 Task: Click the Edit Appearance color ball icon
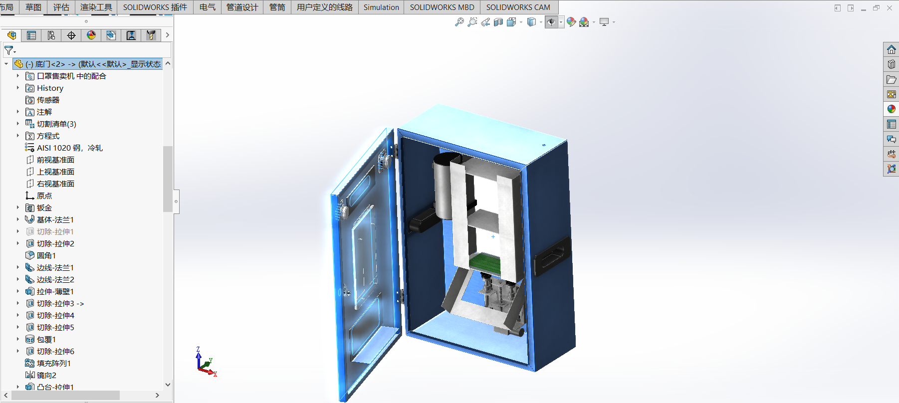coord(571,22)
